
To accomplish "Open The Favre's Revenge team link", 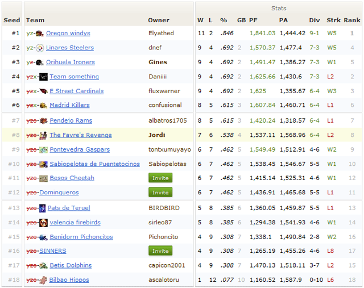I will pos(80,135).
